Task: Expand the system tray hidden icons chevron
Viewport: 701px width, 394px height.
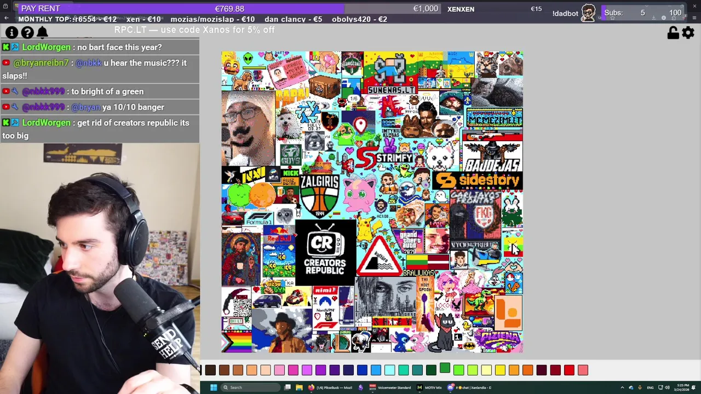Action: point(622,387)
